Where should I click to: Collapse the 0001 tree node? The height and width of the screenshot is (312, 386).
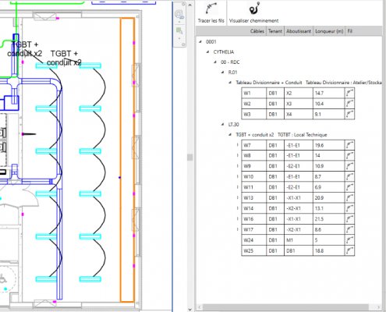tap(200, 41)
